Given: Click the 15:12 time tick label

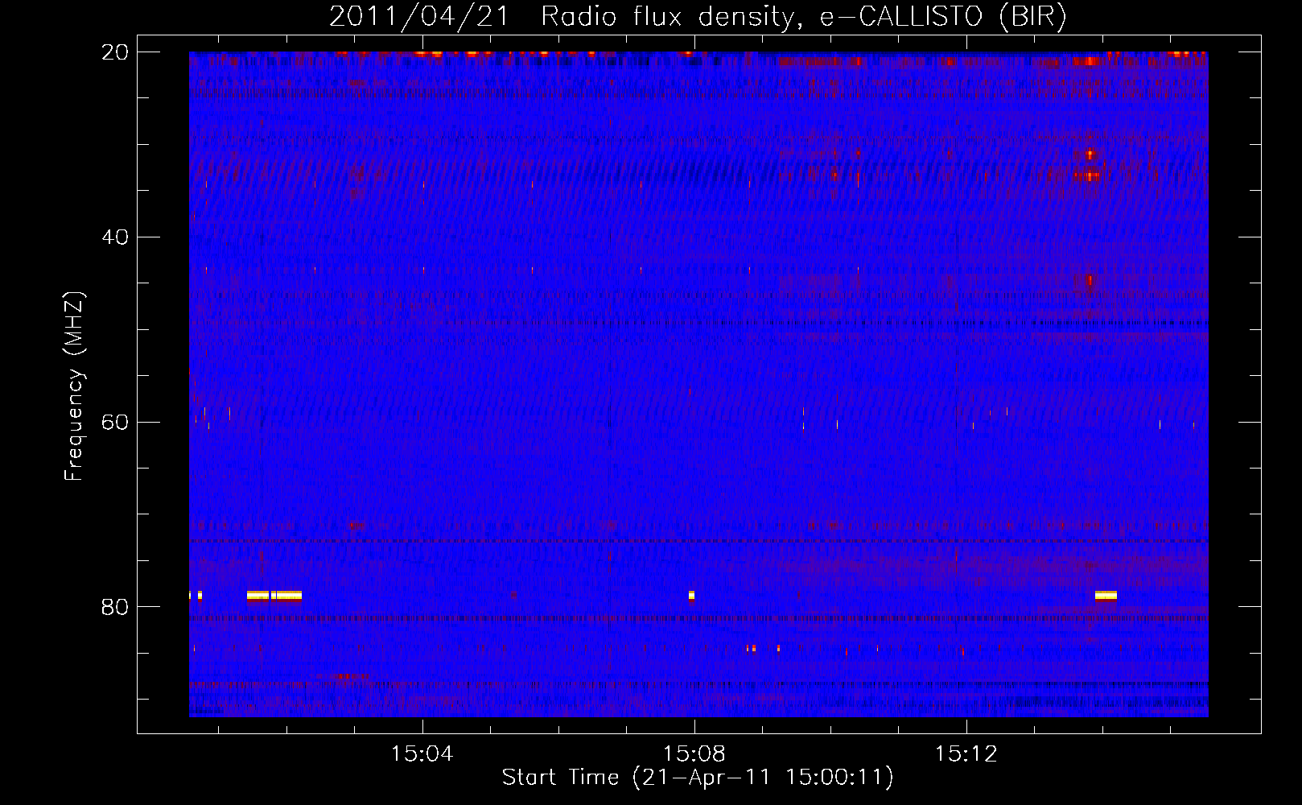Looking at the screenshot, I should [x=966, y=754].
